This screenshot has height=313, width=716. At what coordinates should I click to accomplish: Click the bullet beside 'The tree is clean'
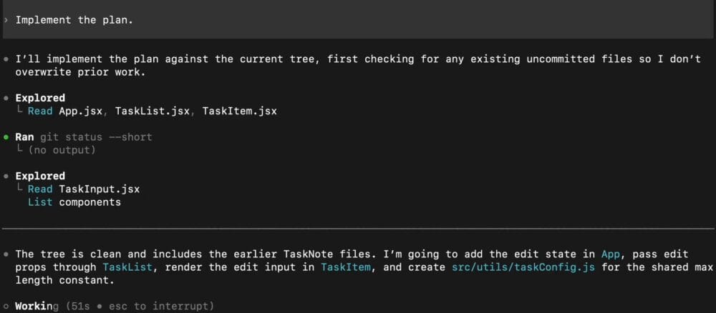[6, 254]
